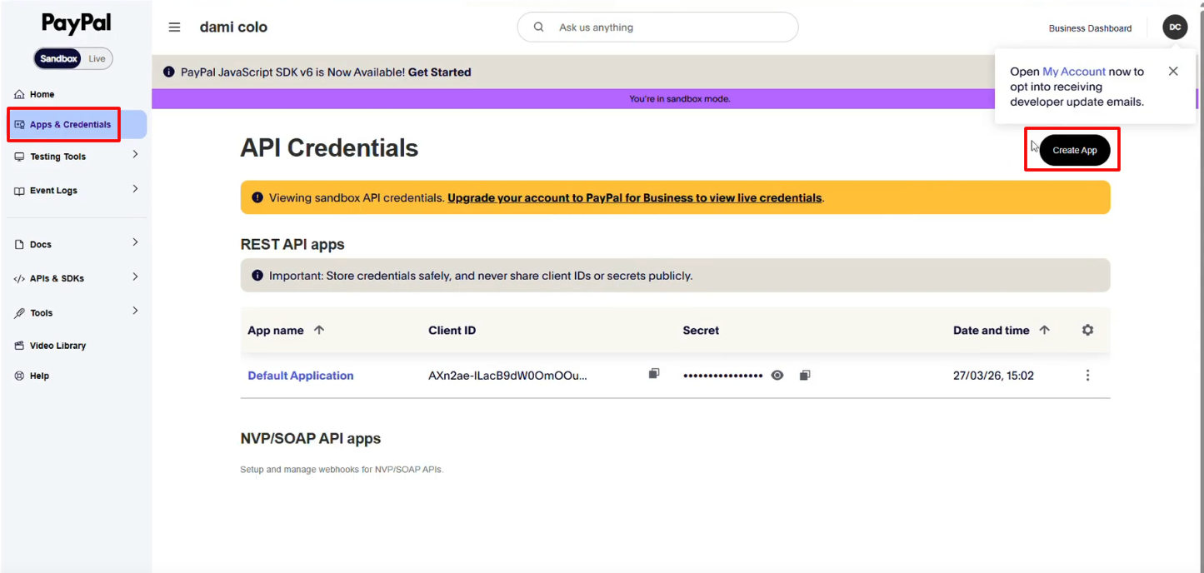Viewport: 1204px width, 573px height.
Task: Click Upgrade your account to PayPal for Business link
Action: pyautogui.click(x=634, y=198)
